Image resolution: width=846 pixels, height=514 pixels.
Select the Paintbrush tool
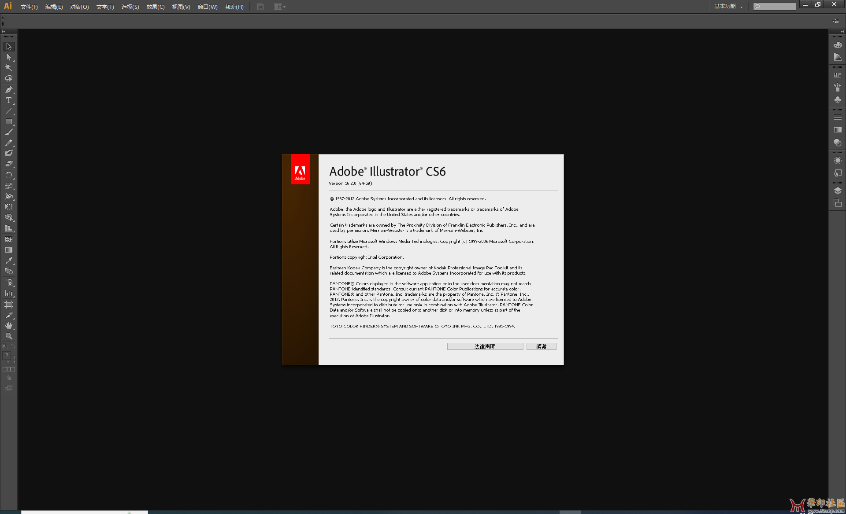point(8,132)
